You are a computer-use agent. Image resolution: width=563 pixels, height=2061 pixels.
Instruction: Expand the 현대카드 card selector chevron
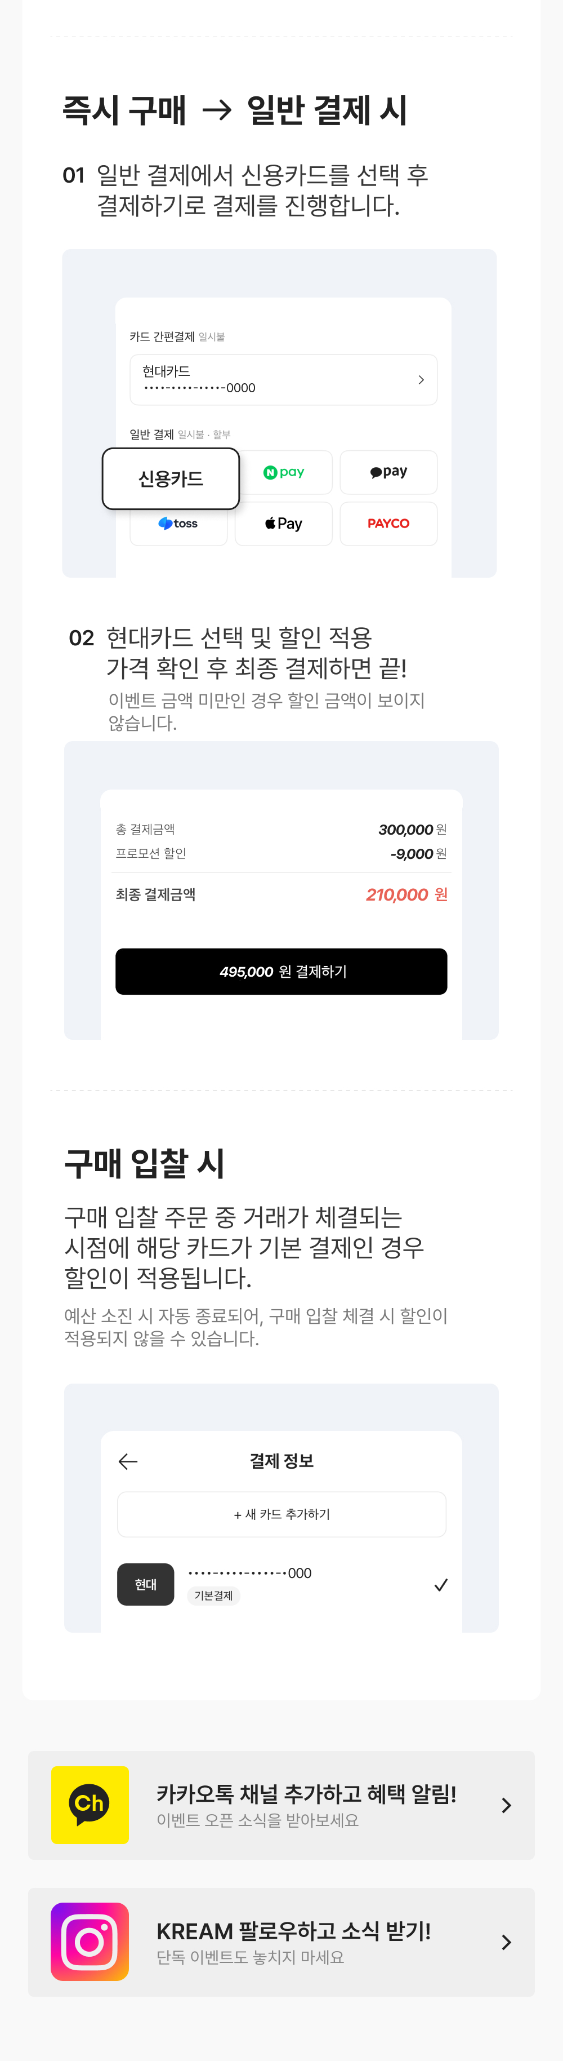pos(422,380)
